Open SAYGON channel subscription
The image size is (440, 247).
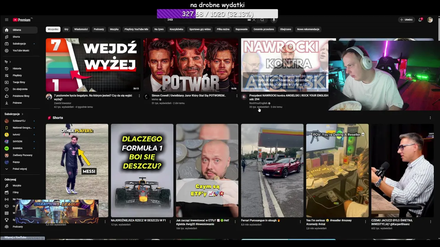[21, 141]
